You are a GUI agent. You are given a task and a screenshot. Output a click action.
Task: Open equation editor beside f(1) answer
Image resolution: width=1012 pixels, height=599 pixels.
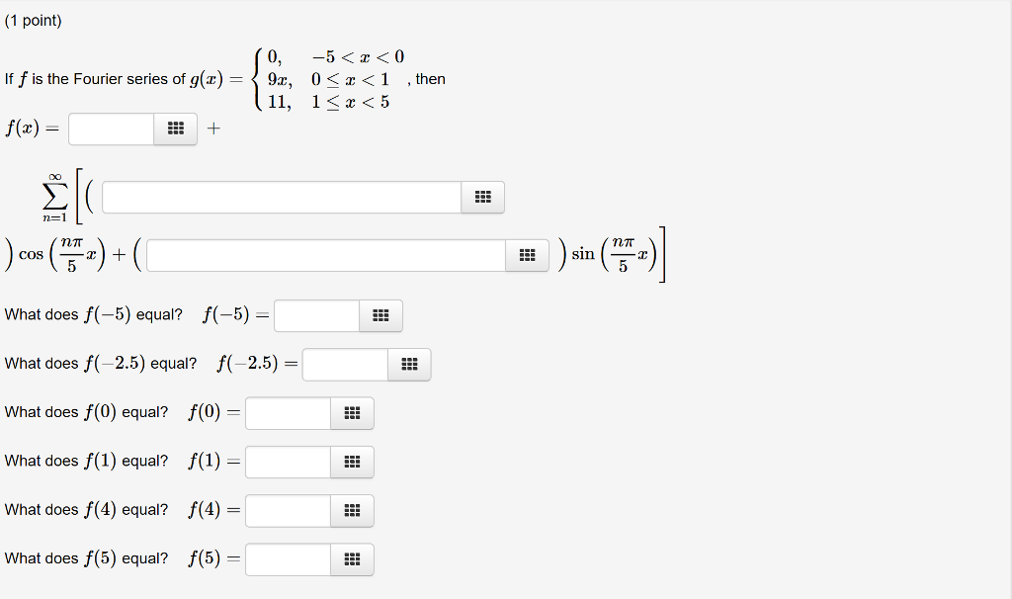pyautogui.click(x=352, y=463)
